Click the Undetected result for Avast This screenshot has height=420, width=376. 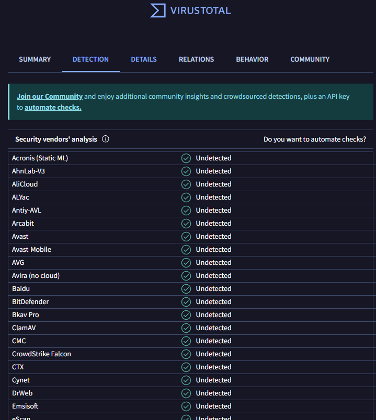[x=213, y=237]
